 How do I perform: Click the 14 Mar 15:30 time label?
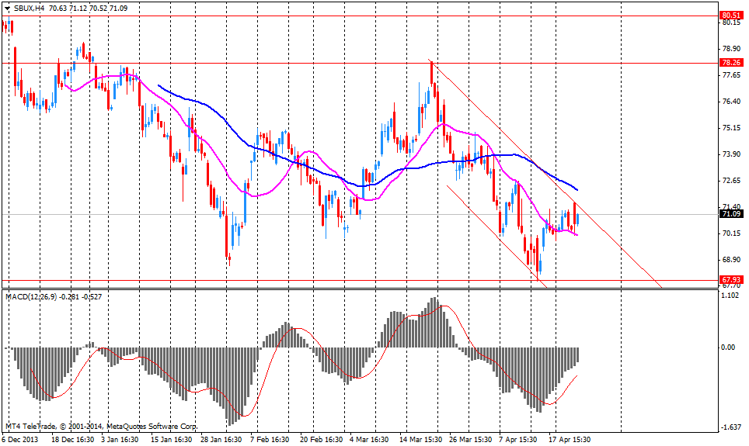point(421,439)
